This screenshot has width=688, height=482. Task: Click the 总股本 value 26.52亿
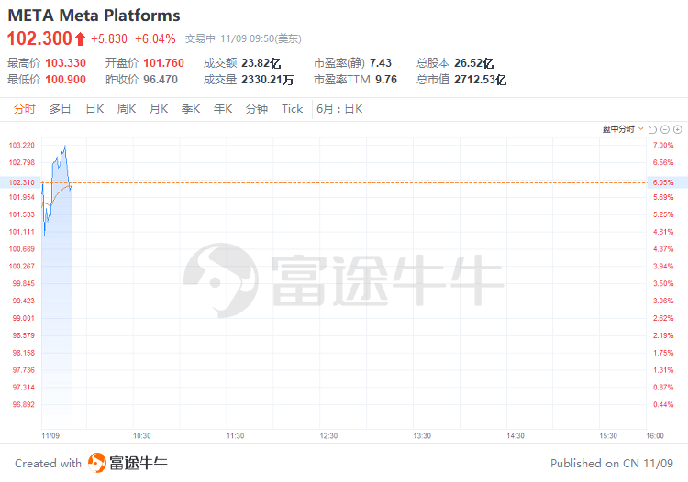[474, 63]
